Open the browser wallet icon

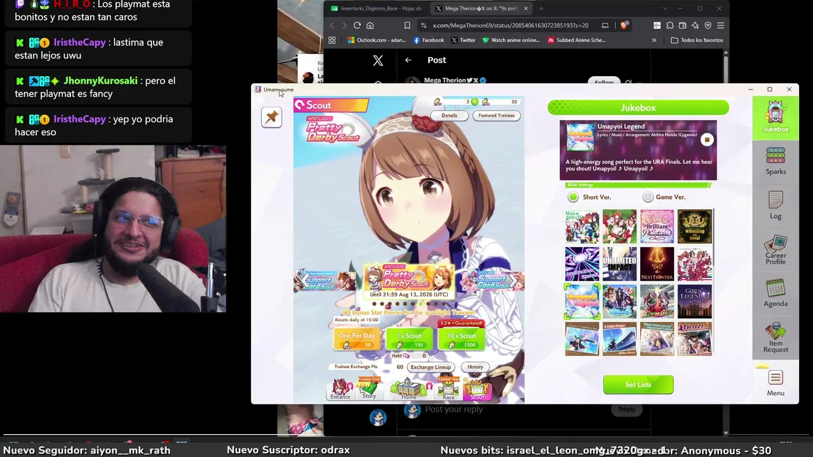[682, 25]
